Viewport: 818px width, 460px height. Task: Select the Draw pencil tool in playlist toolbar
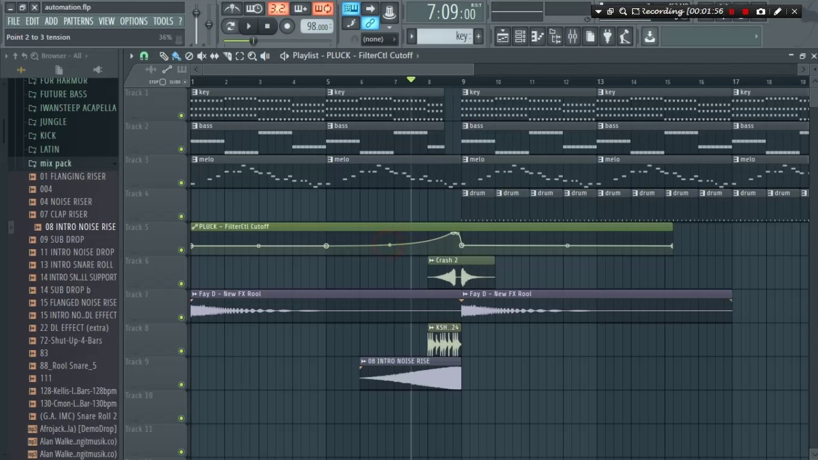pyautogui.click(x=164, y=56)
